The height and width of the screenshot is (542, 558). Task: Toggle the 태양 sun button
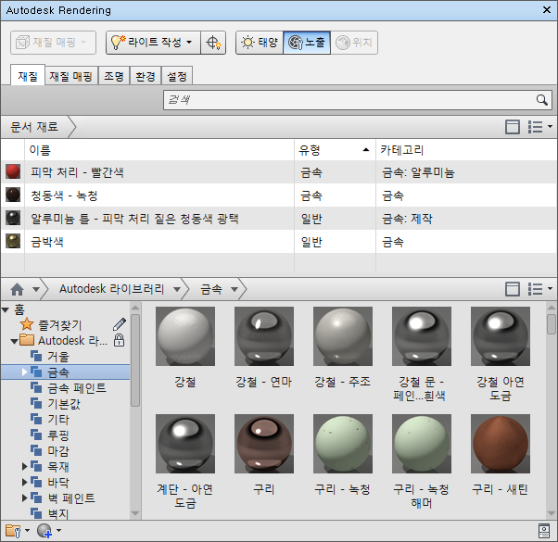(260, 43)
